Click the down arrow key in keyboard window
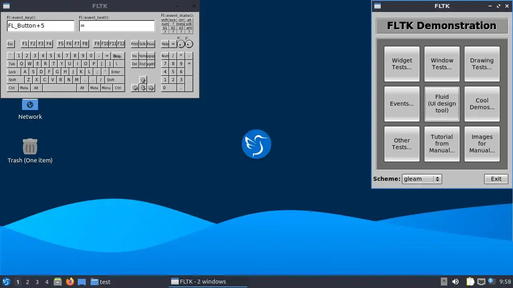The image size is (513, 288). tap(143, 88)
